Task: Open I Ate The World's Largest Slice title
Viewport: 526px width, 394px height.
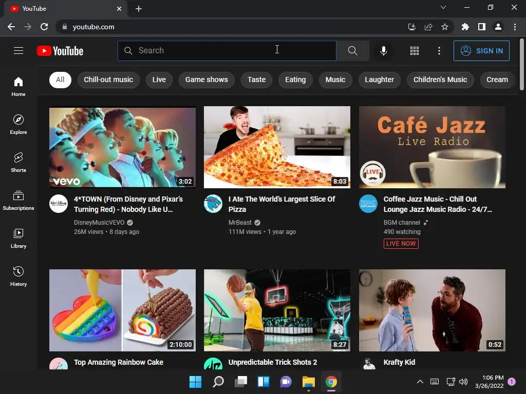Action: pyautogui.click(x=282, y=204)
